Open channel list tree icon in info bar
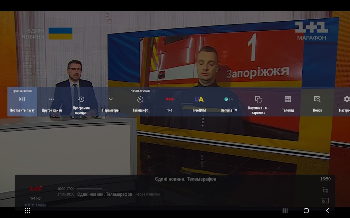Image resolution: width=350 pixels, height=218 pixels. coord(325,190)
